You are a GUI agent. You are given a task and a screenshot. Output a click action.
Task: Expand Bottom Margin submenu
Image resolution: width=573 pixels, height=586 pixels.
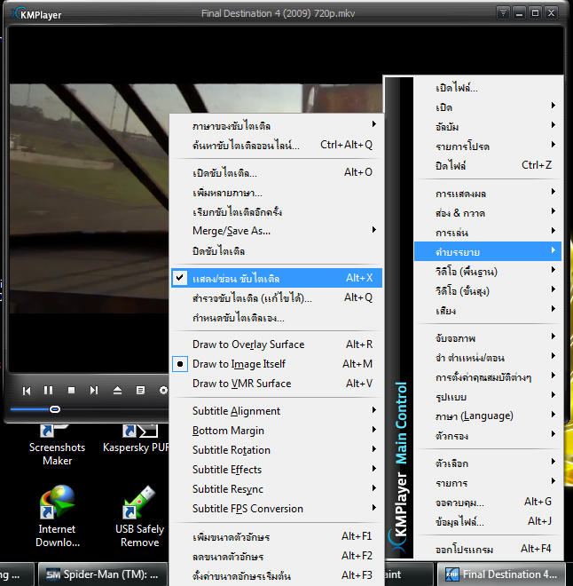click(x=277, y=431)
